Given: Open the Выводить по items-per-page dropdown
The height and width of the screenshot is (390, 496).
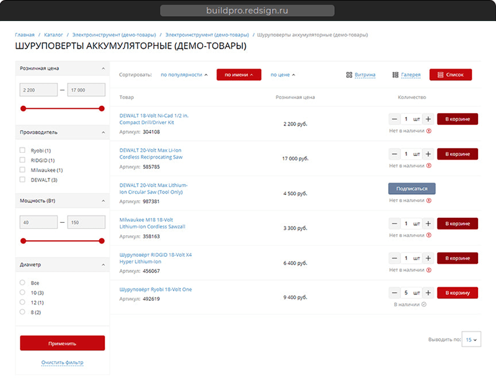Looking at the screenshot, I should 471,339.
